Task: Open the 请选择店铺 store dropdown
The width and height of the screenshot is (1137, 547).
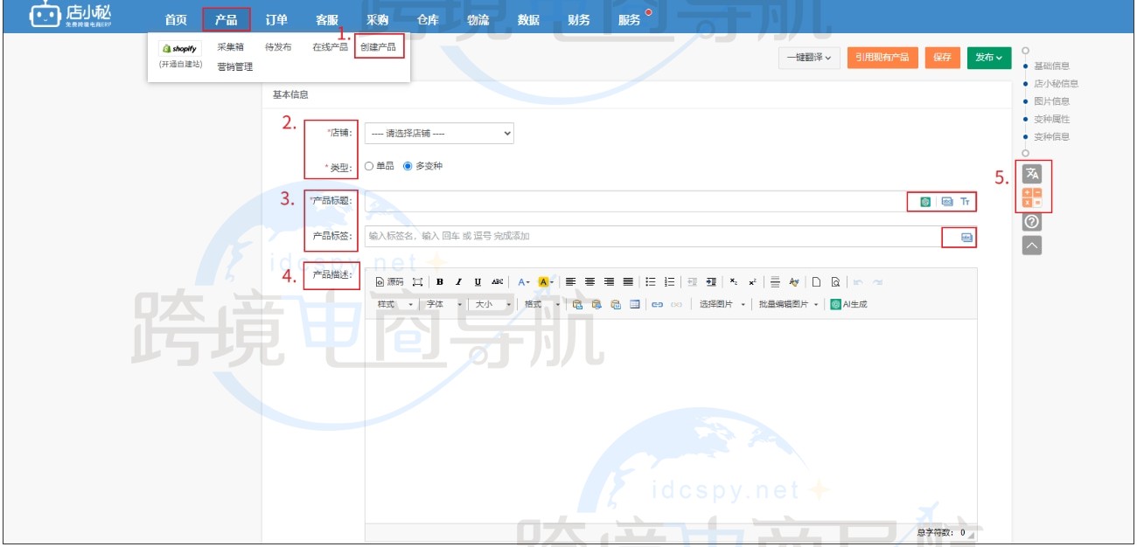Action: click(x=442, y=132)
